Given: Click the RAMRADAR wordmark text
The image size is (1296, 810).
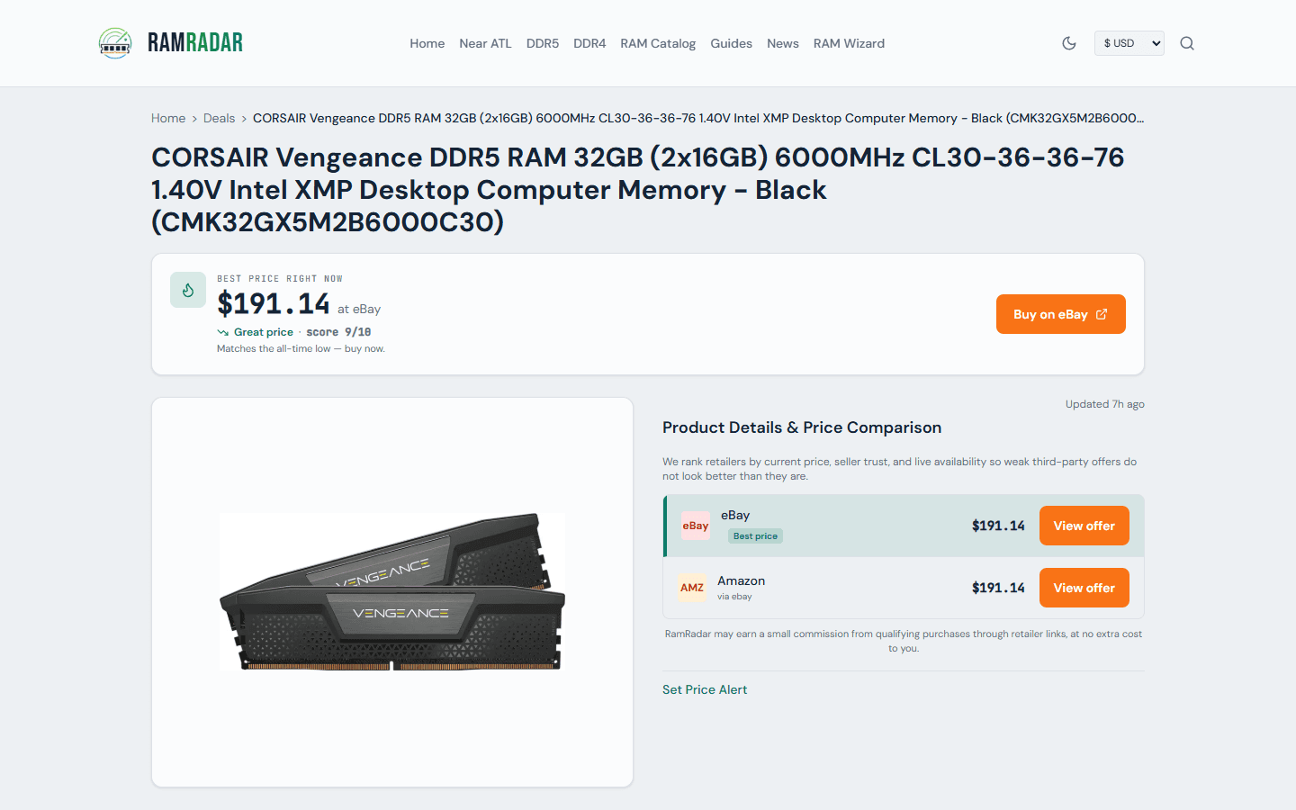Looking at the screenshot, I should coord(195,42).
